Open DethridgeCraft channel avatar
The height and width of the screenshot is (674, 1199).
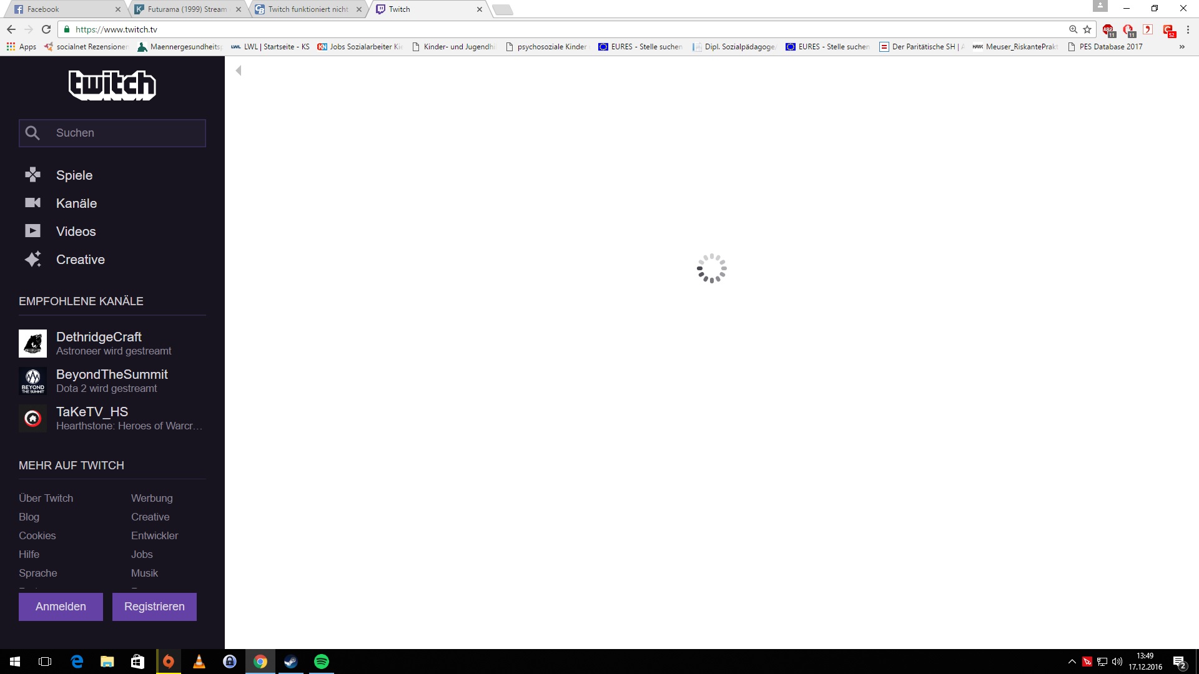point(32,343)
